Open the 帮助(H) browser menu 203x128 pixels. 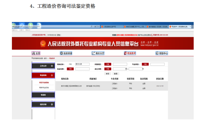point(28,30)
